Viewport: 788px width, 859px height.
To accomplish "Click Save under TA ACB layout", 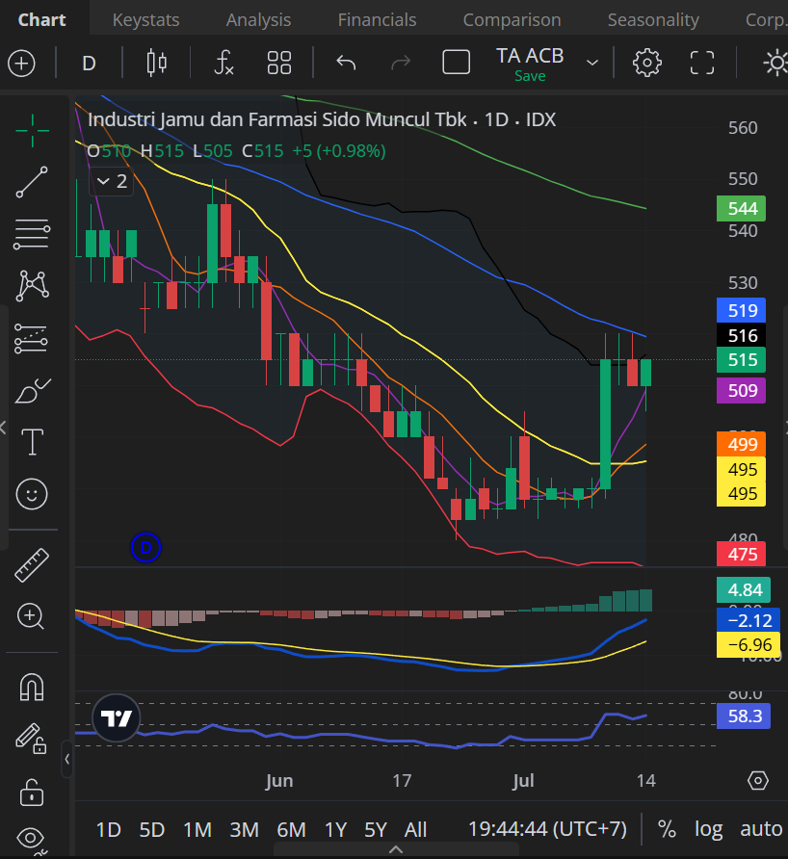I will (x=530, y=76).
